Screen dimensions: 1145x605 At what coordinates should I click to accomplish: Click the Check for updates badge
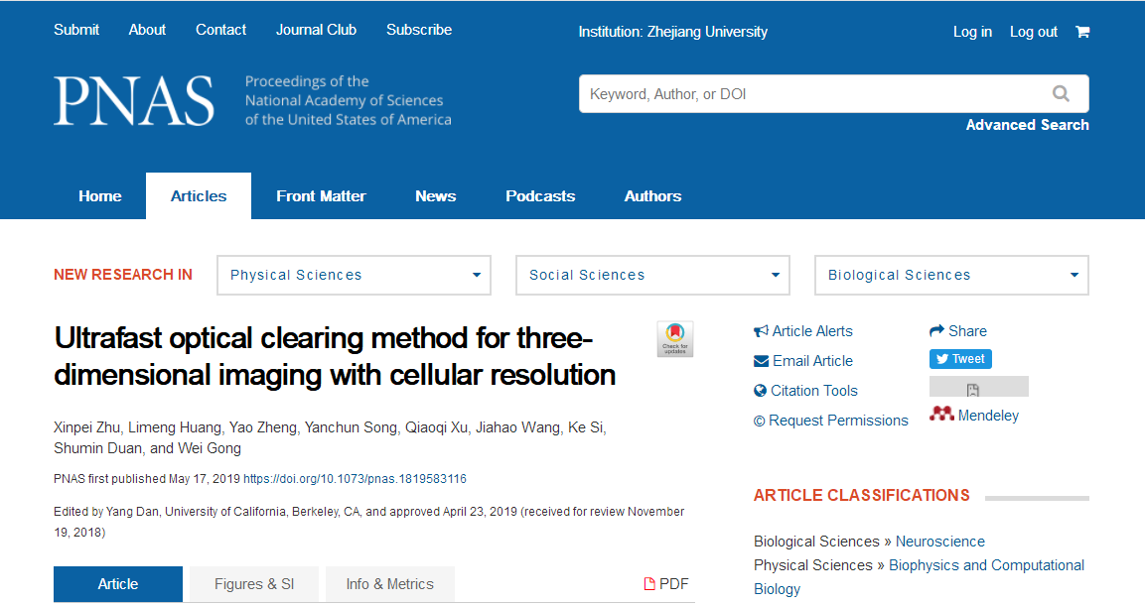pyautogui.click(x=675, y=339)
